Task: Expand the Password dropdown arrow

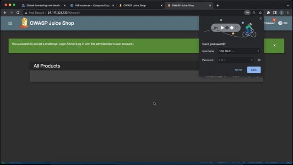Action: click(252, 60)
